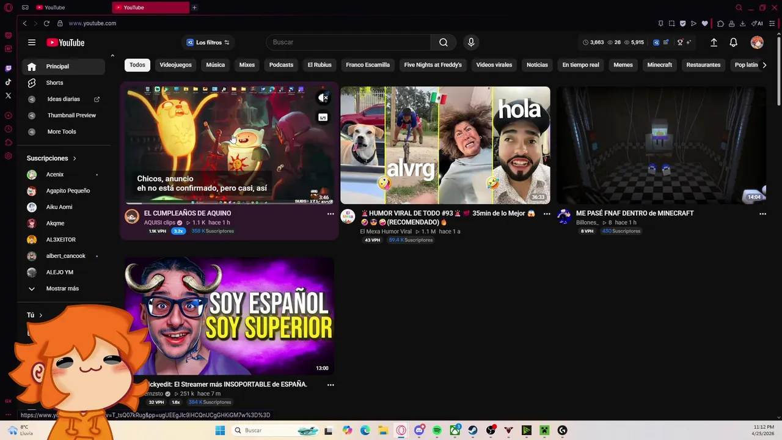Image resolution: width=782 pixels, height=440 pixels.
Task: Open Opera sidebar extensions cube icon
Action: point(8,142)
